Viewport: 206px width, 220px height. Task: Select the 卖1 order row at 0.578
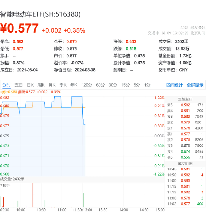click(185, 128)
